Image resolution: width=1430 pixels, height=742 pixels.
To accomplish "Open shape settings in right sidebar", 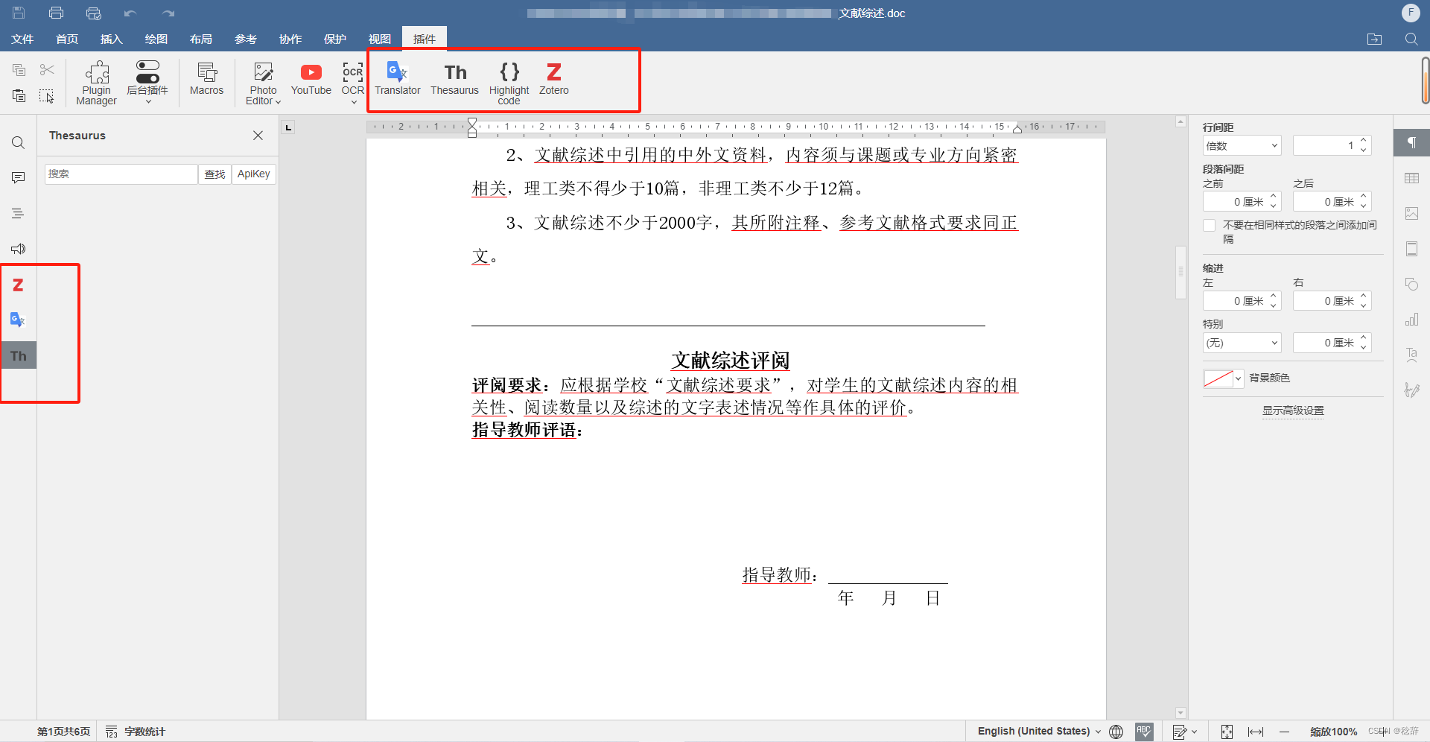I will click(1411, 285).
